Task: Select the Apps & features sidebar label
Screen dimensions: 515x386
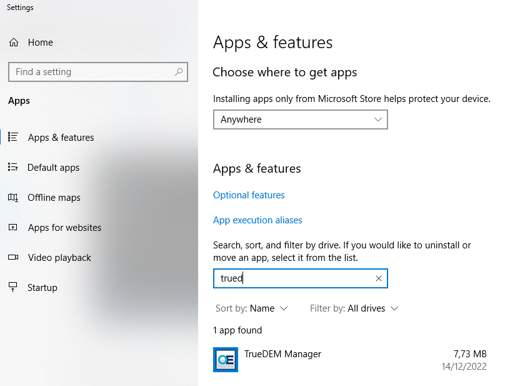Action: [61, 138]
